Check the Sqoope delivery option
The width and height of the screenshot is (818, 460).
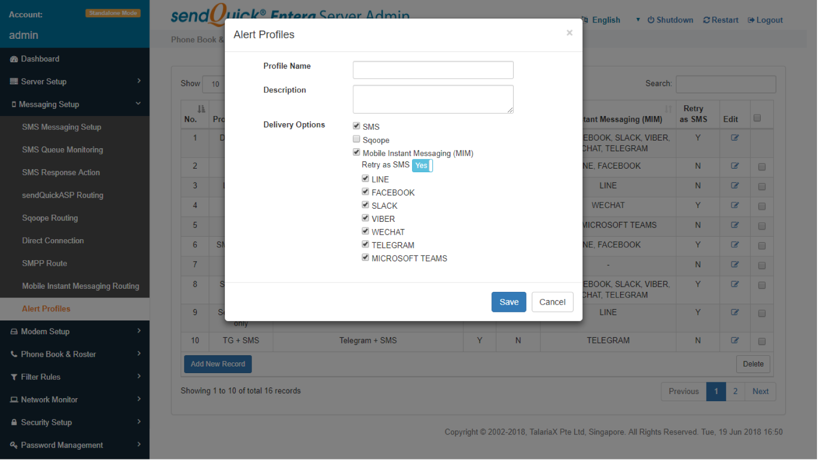coord(356,139)
